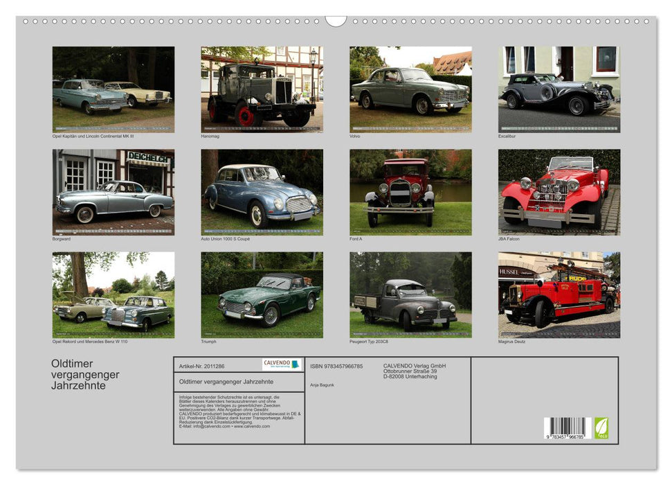Click the green eco color swatch
672x485 pixels.
[601, 427]
